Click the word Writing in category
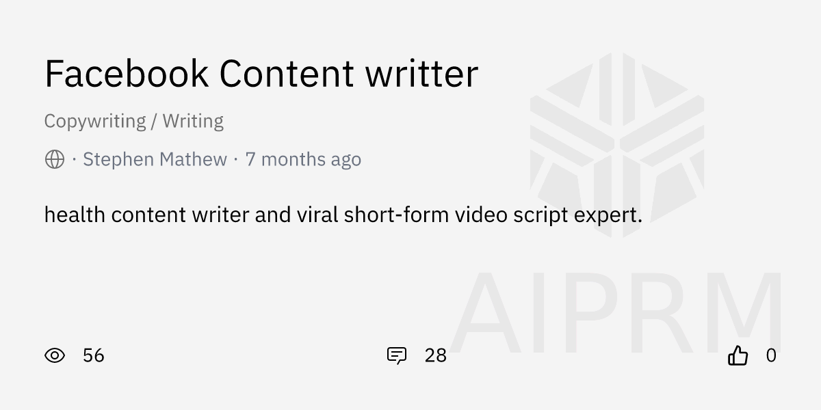This screenshot has width=821, height=410. 193,122
